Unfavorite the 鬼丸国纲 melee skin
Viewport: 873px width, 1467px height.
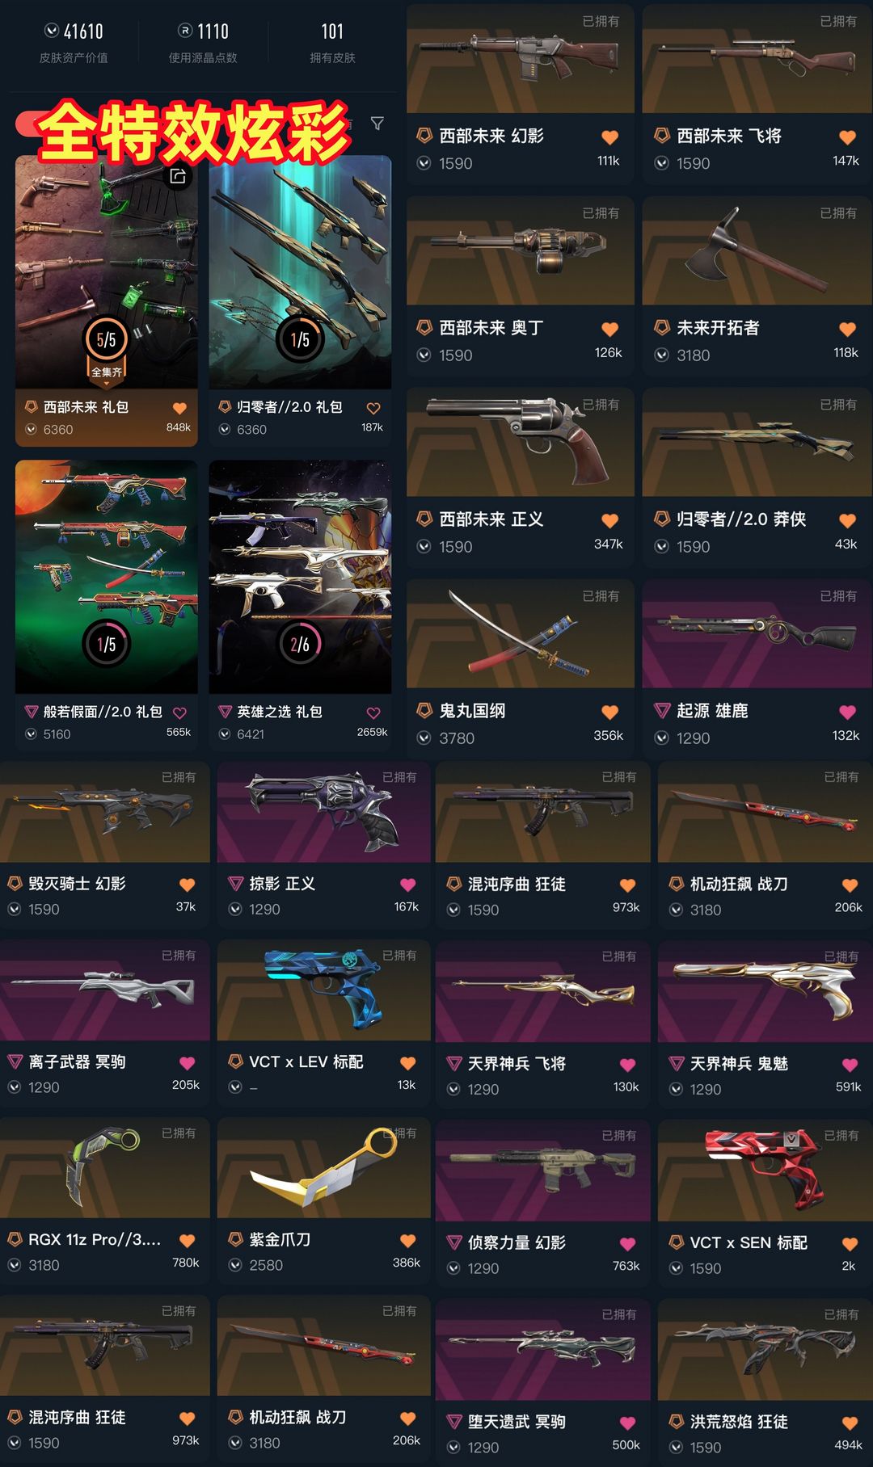(610, 712)
